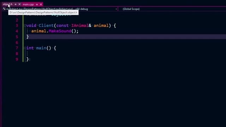The image size is (226, 127).
Task: Switch to the object.h tab
Action: point(7,4)
